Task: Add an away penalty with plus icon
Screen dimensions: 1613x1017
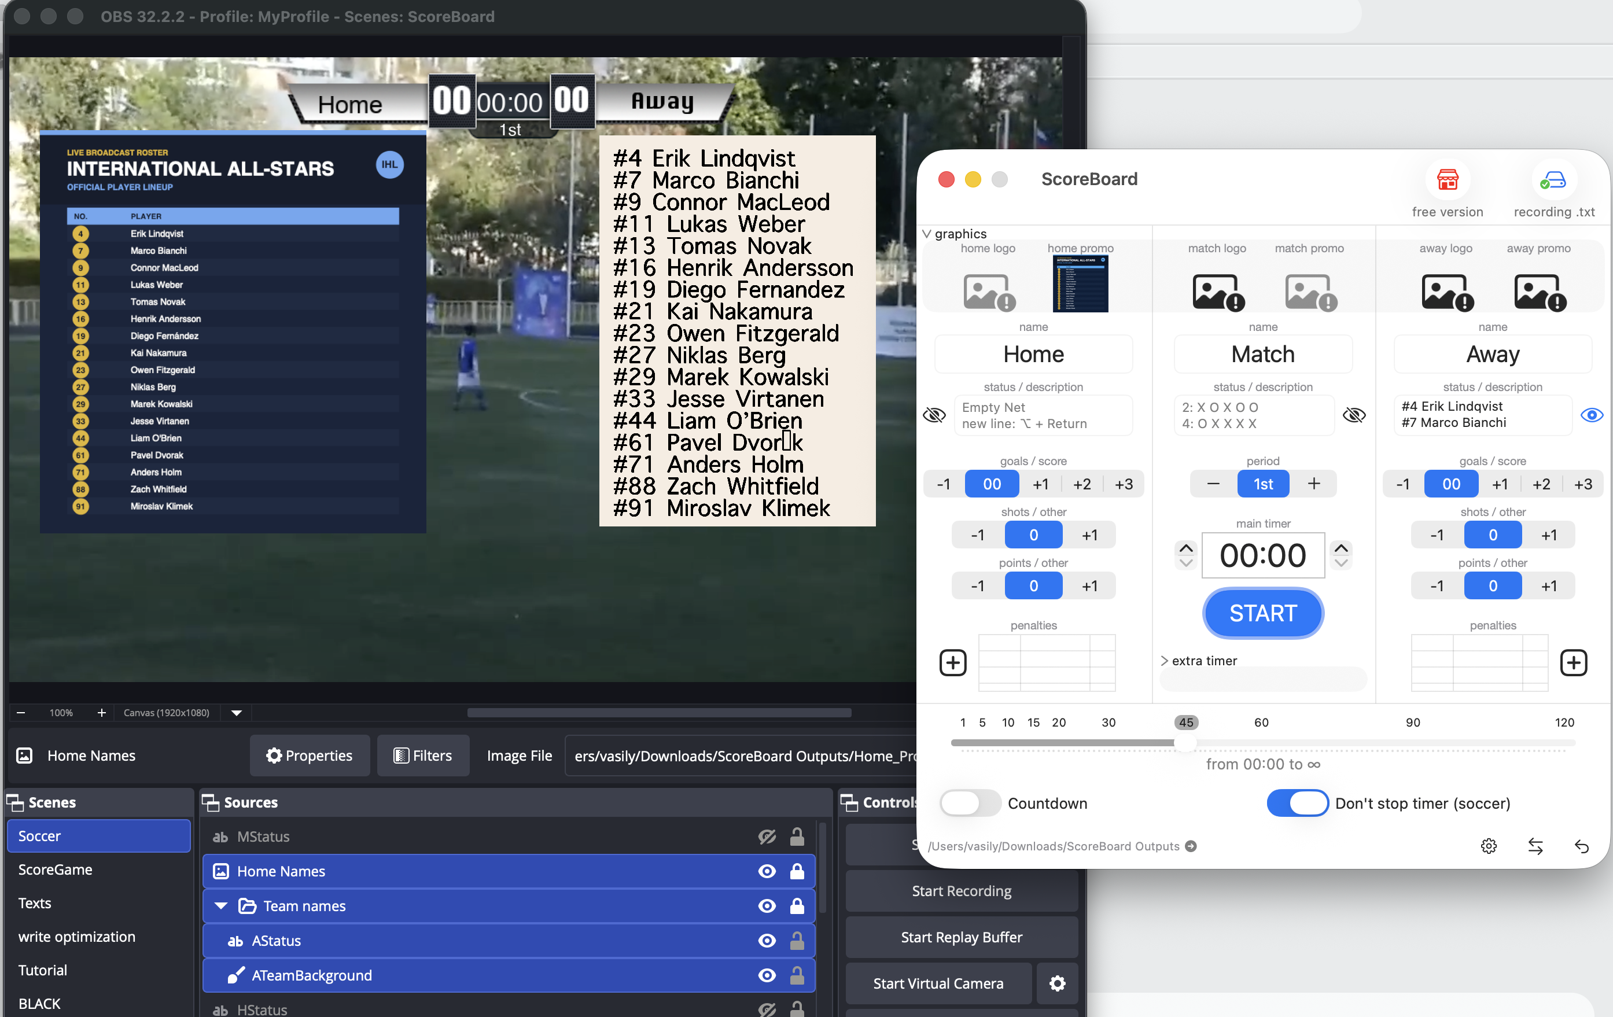Action: click(x=1573, y=662)
